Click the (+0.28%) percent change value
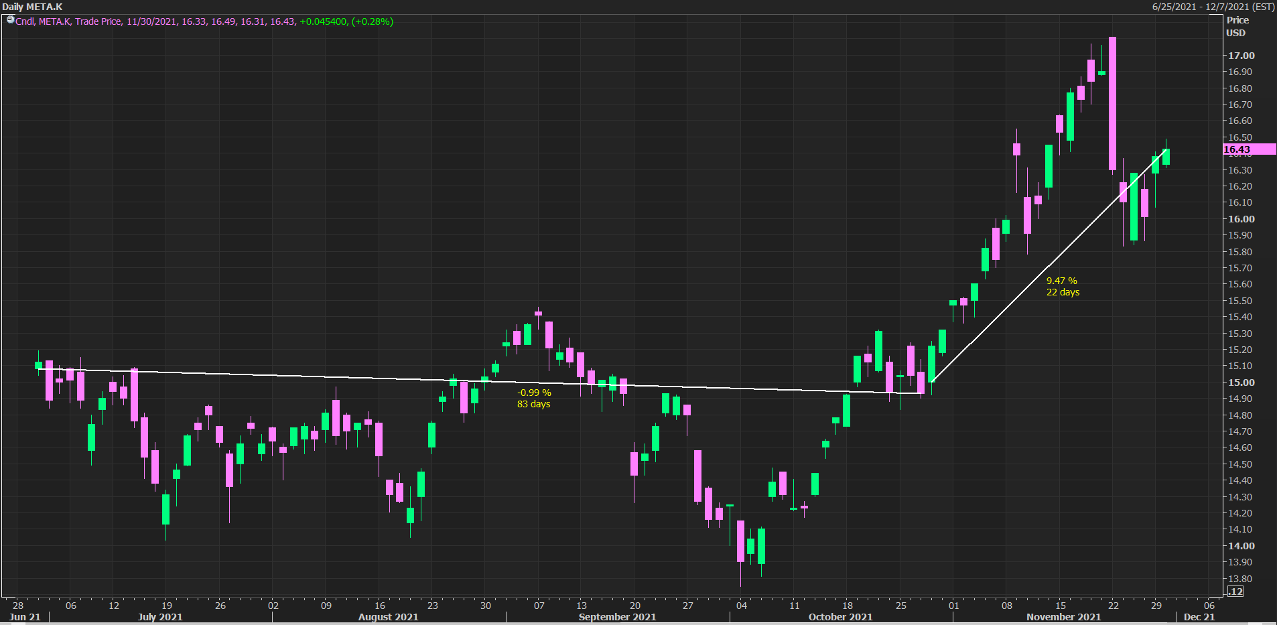 373,21
